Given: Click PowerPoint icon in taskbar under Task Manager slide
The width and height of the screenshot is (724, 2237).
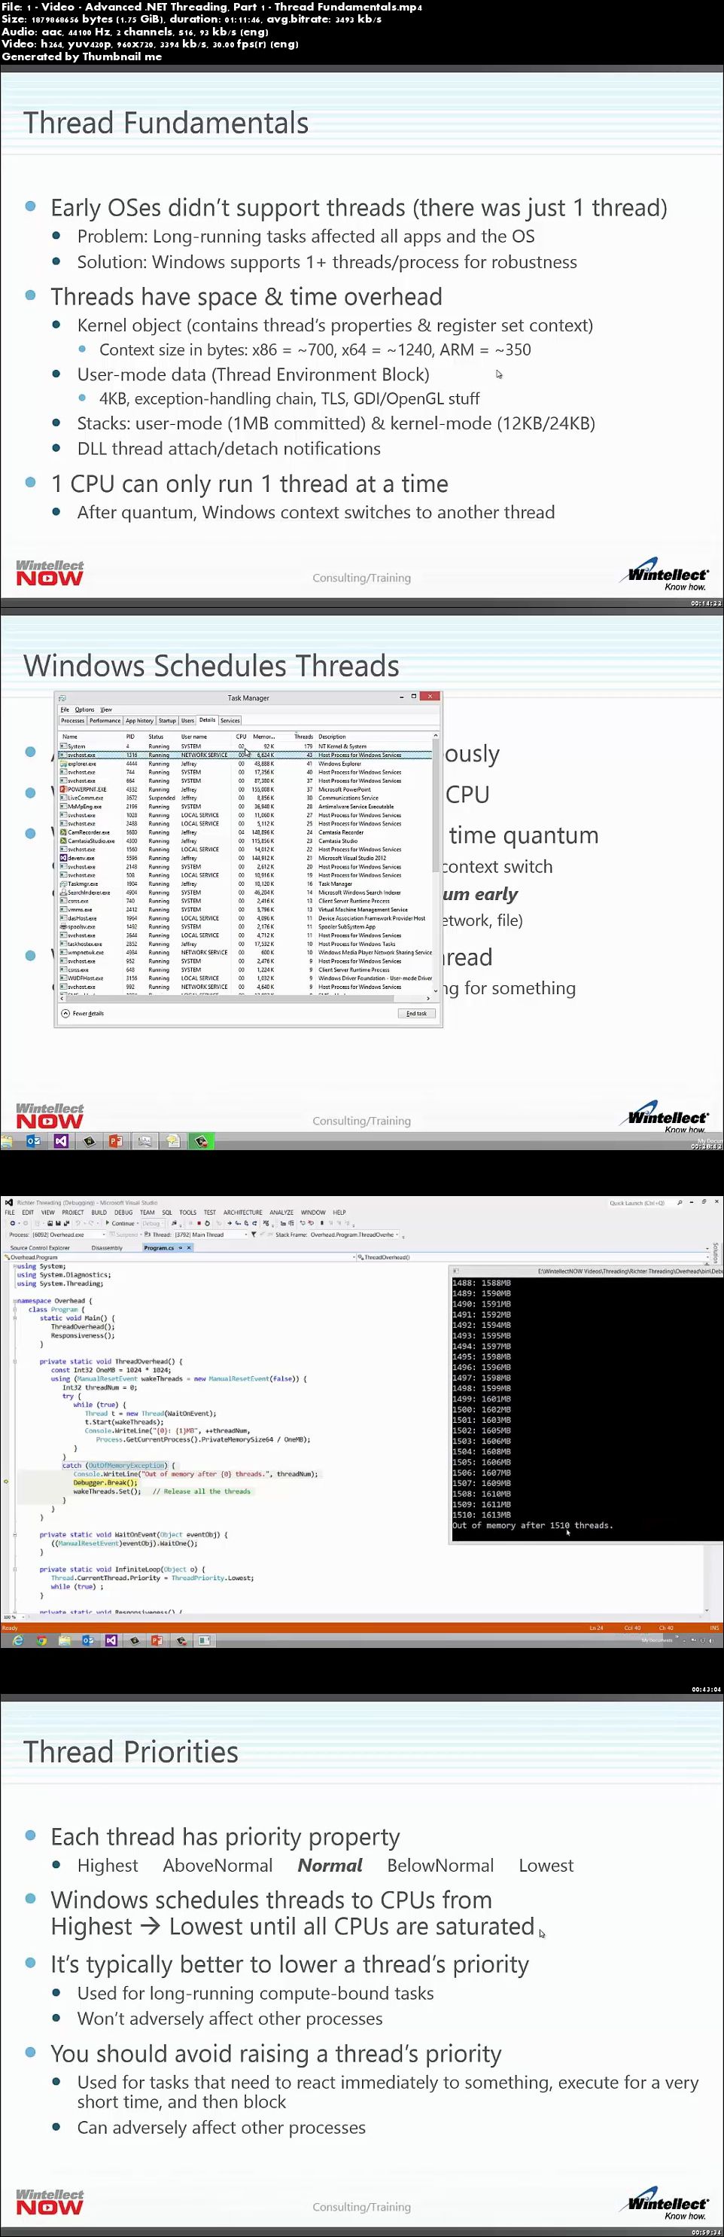Looking at the screenshot, I should tap(115, 1141).
